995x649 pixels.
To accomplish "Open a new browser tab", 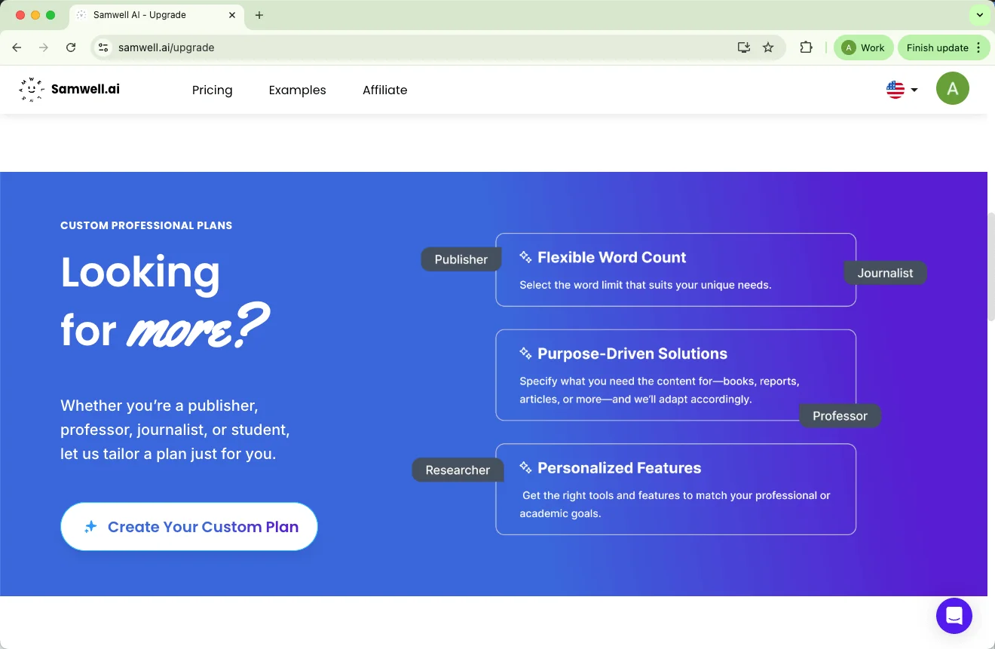I will coord(259,15).
